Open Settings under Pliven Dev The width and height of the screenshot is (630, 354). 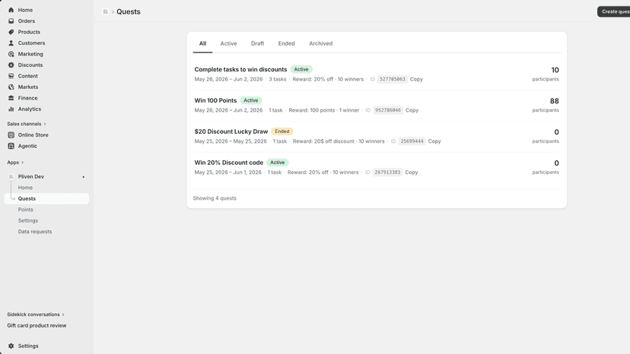(27, 221)
